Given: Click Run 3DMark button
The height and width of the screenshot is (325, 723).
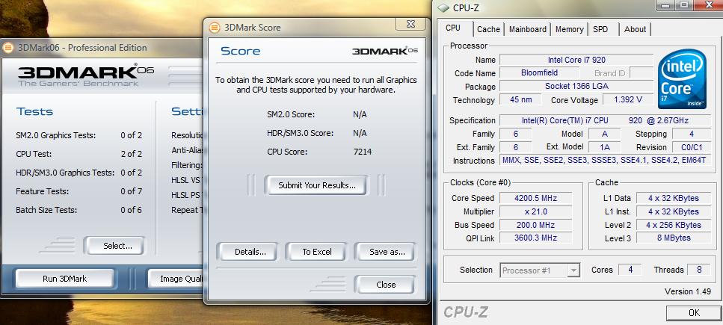Looking at the screenshot, I should (64, 279).
